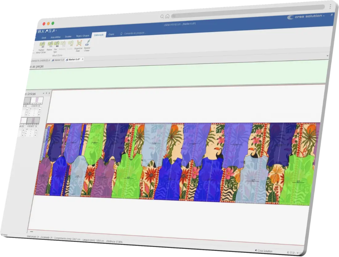Click the Organizar mais icon

[x=79, y=43]
